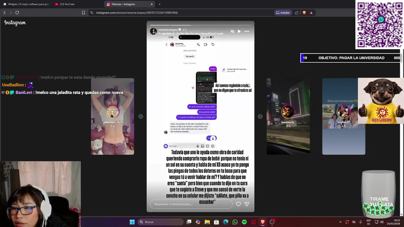
Task: Open Microsoft Edge from the taskbar
Action: point(226,222)
